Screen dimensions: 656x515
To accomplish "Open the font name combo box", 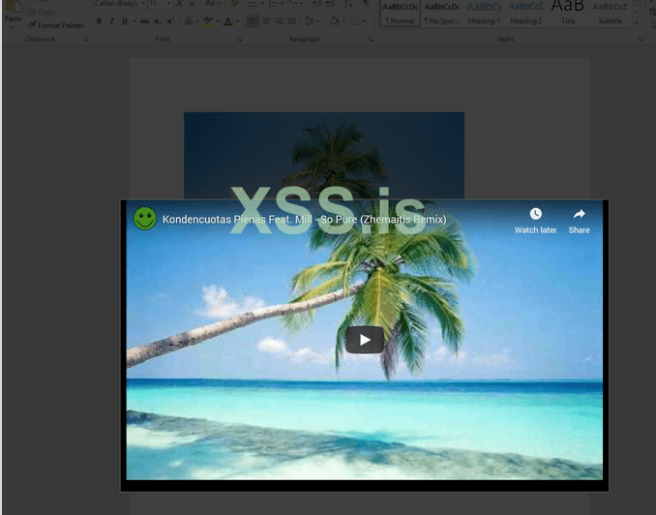I will [120, 4].
